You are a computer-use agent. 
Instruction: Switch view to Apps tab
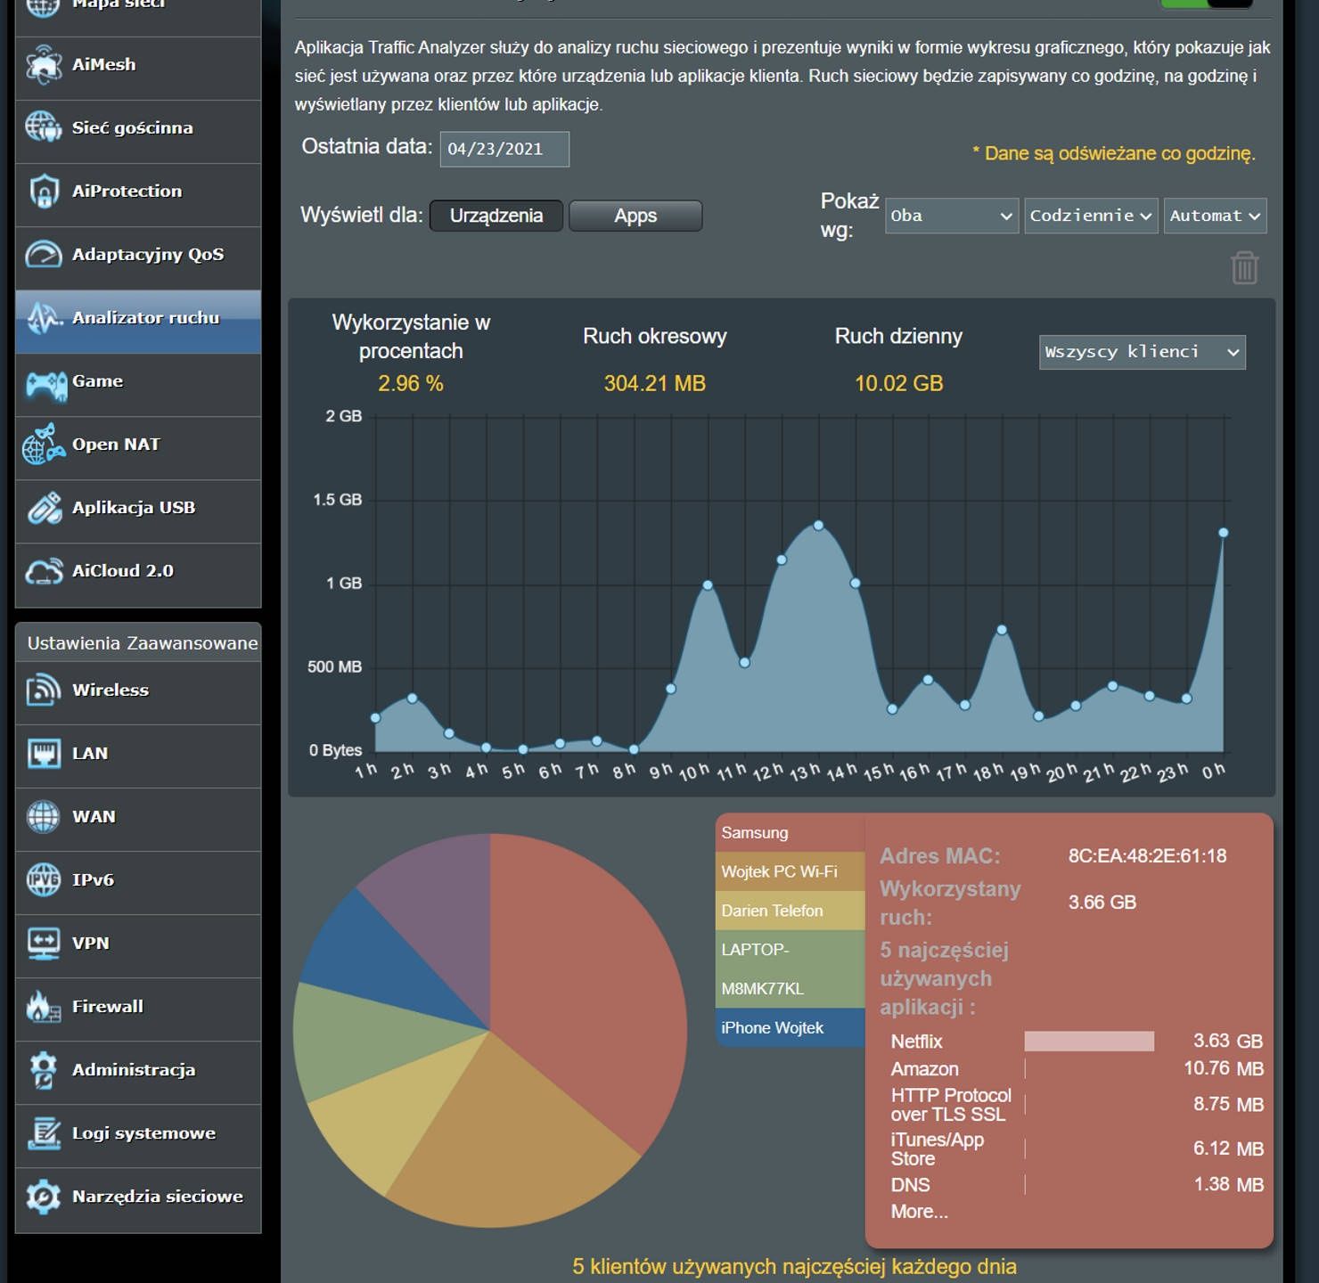click(x=635, y=216)
